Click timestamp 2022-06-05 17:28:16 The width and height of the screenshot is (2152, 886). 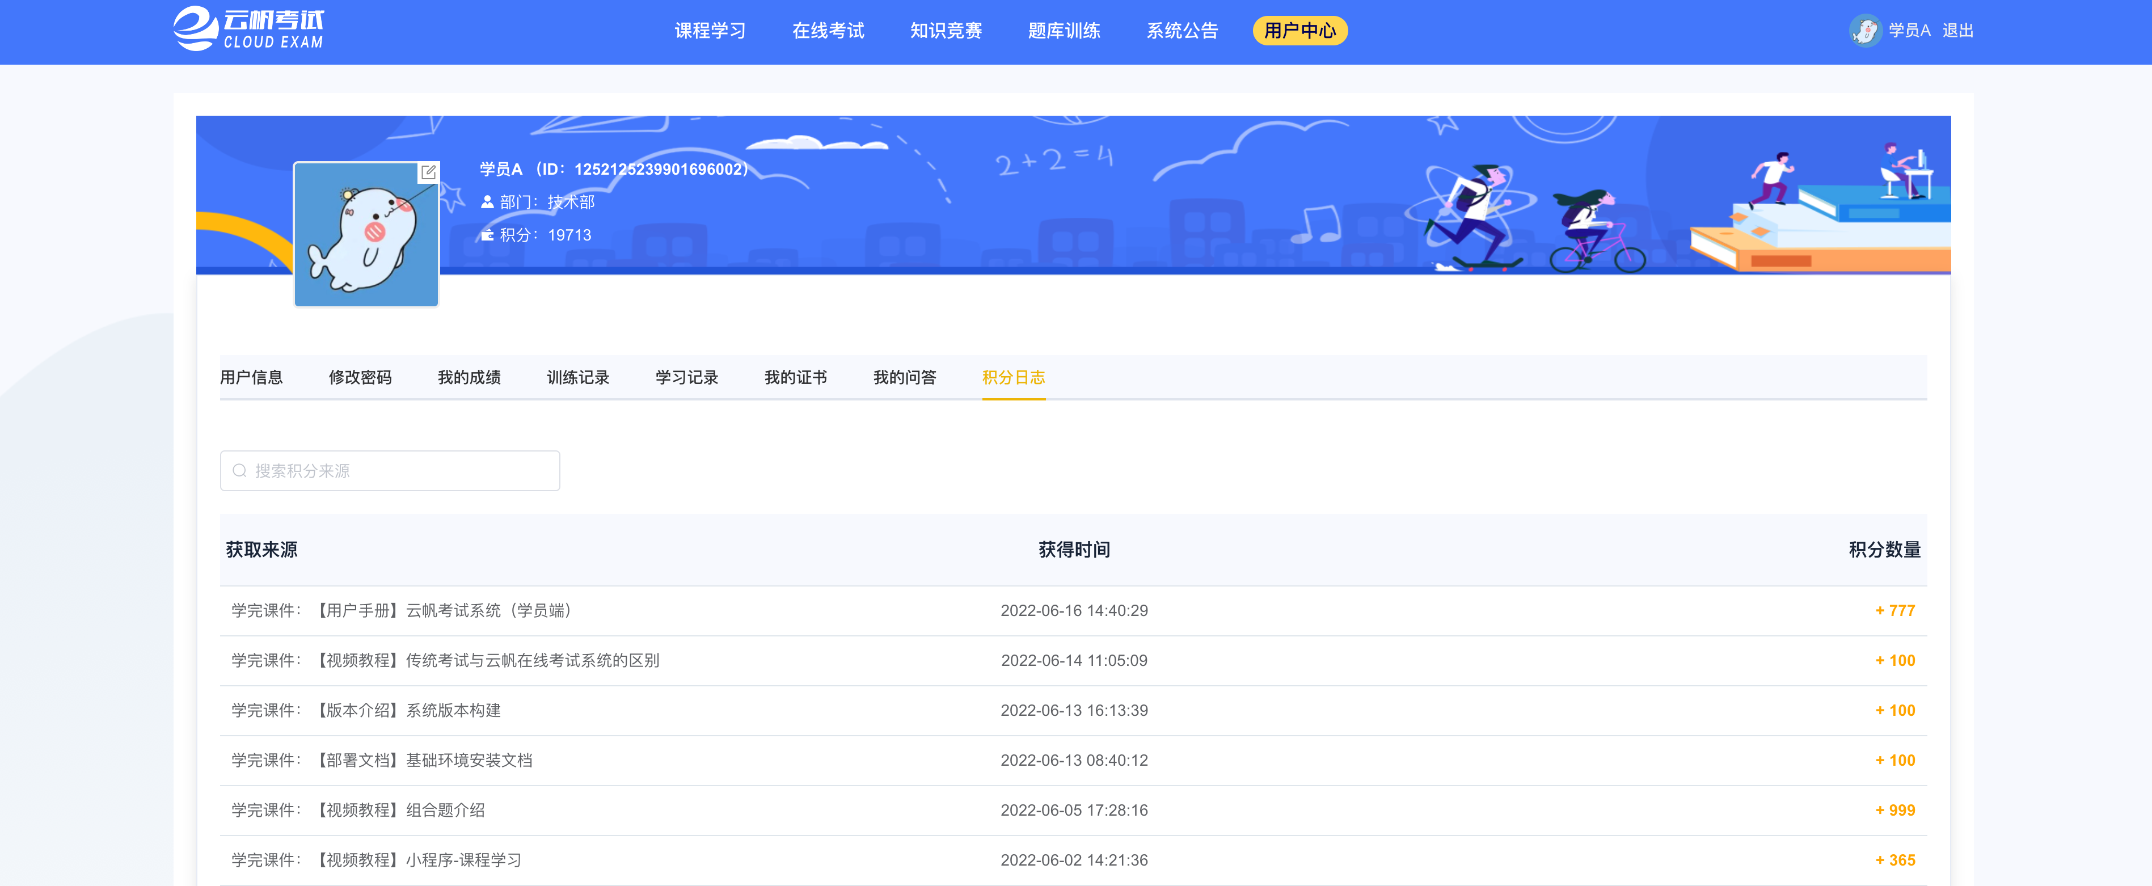(1074, 811)
